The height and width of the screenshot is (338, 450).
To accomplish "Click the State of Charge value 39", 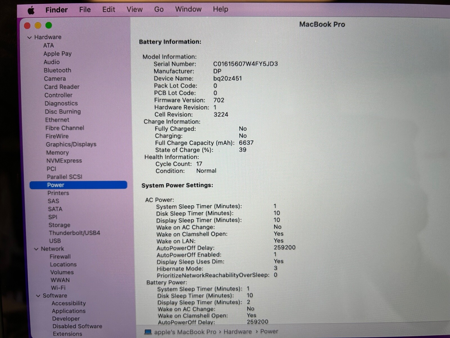I will click(243, 150).
